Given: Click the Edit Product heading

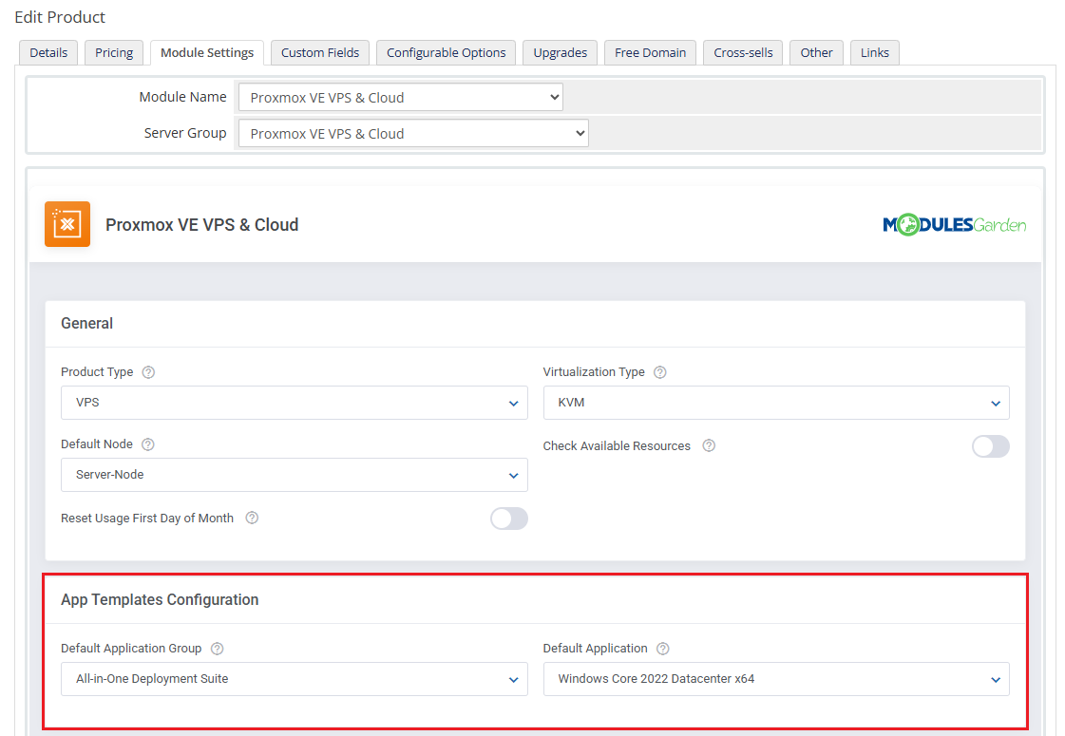Looking at the screenshot, I should [60, 17].
